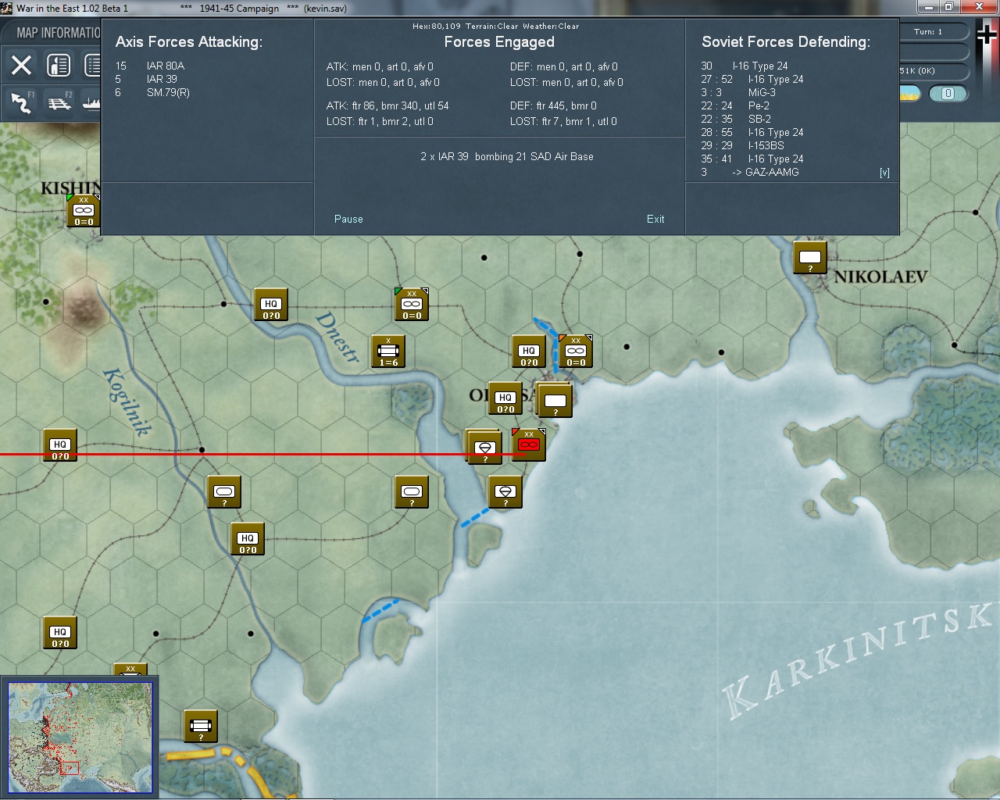This screenshot has width=1000, height=800.
Task: Select the unit counter near Kishinev
Action: click(x=84, y=211)
